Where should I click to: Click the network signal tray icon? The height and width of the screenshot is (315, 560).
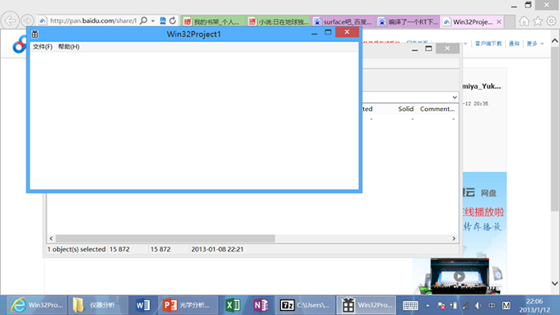[466, 305]
